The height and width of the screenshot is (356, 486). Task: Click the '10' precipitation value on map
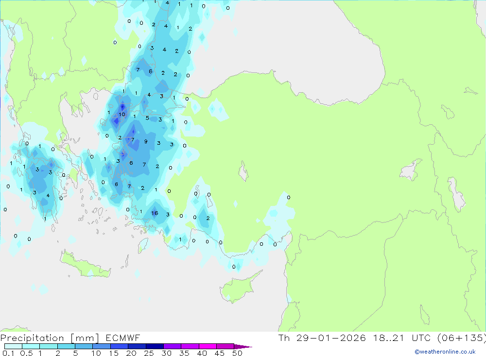click(122, 114)
